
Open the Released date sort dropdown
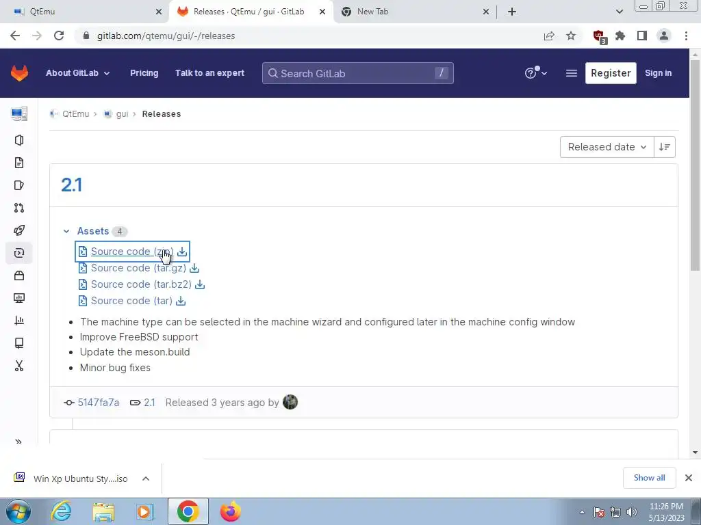coord(607,147)
